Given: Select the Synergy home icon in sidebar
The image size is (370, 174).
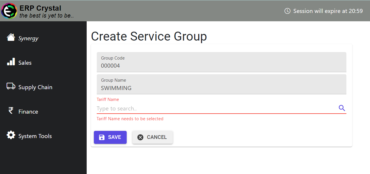Looking at the screenshot, I should (x=11, y=37).
